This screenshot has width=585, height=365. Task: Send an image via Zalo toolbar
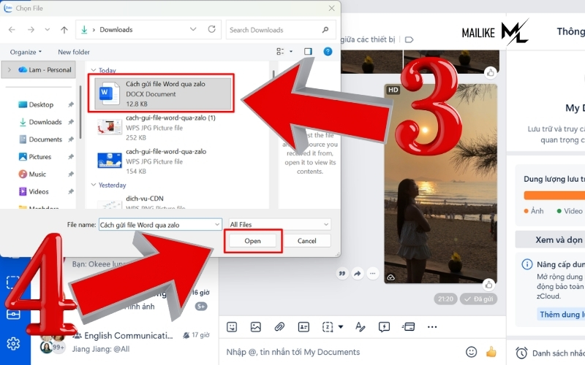pyautogui.click(x=255, y=327)
